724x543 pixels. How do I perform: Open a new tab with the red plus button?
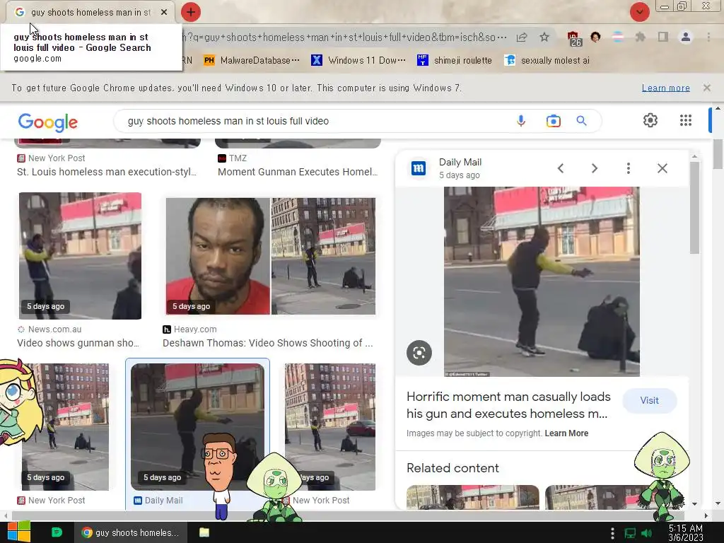191,12
